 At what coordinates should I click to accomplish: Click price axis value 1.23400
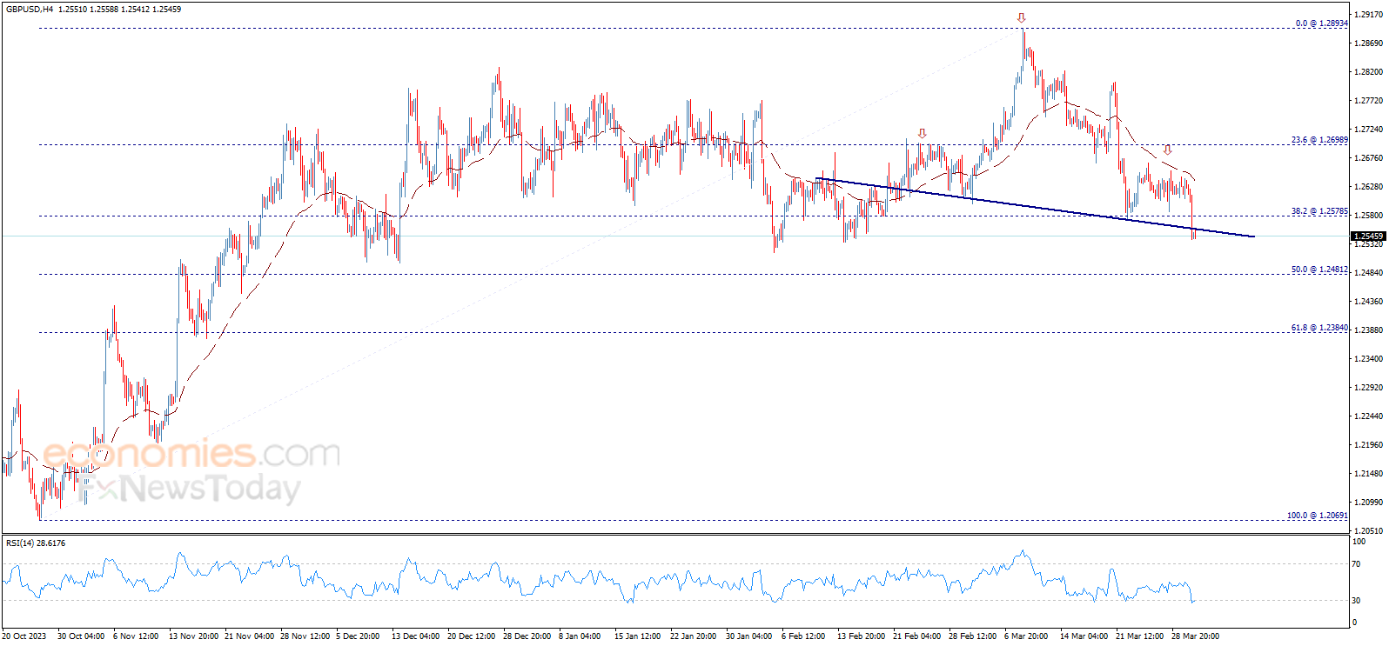(x=1370, y=359)
